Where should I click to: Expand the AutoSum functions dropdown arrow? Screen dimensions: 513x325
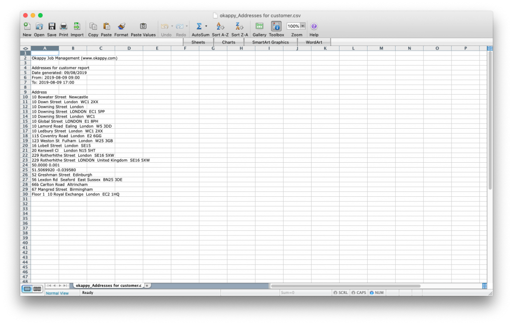[x=206, y=27]
